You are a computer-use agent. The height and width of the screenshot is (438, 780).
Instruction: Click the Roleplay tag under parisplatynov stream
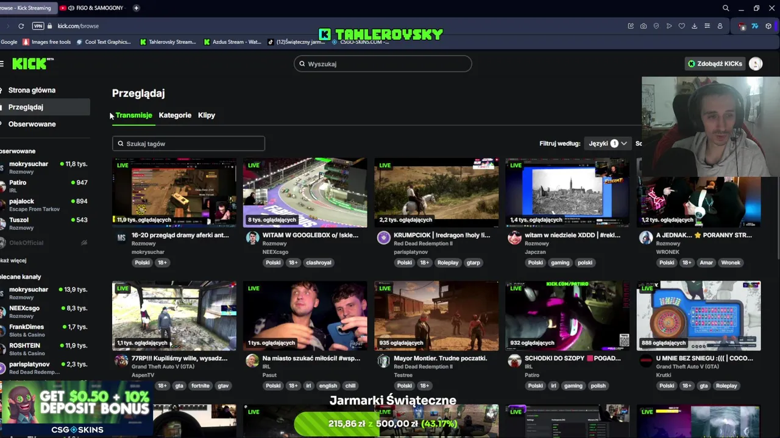point(447,263)
